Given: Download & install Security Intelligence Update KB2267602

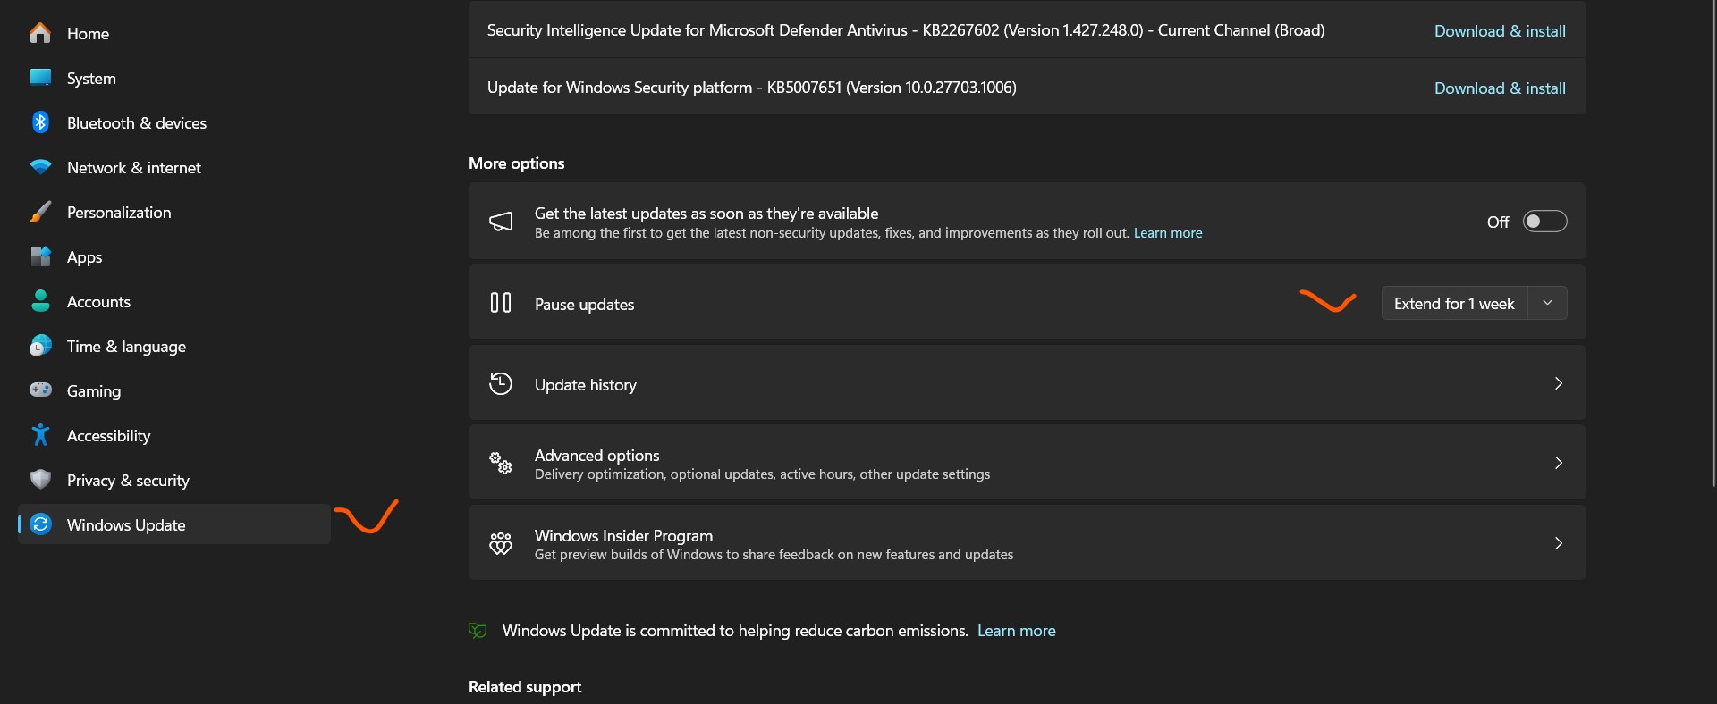Looking at the screenshot, I should click(1500, 30).
